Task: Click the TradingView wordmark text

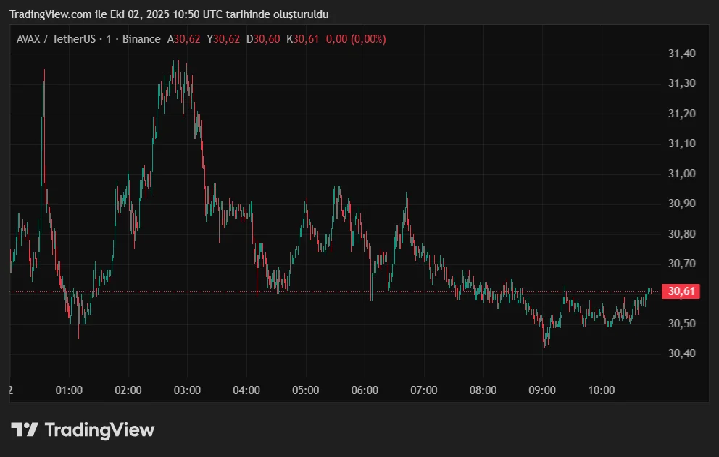Action: [x=99, y=429]
